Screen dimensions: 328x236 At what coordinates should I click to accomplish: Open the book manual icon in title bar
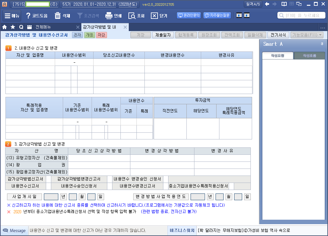pyautogui.click(x=284, y=4)
